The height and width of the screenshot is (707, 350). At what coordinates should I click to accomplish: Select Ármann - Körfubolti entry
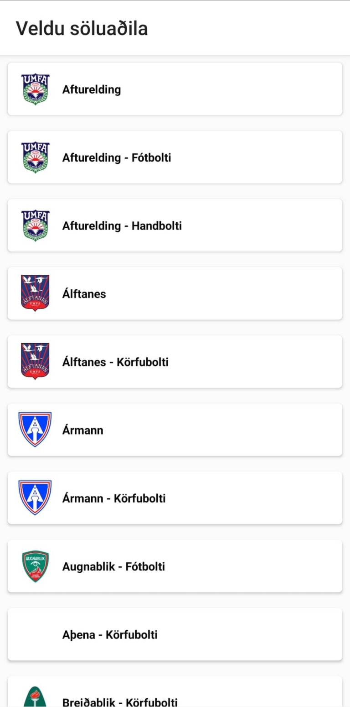(175, 498)
